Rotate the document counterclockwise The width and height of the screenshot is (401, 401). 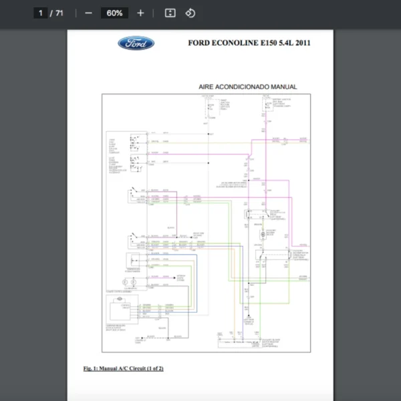click(190, 13)
